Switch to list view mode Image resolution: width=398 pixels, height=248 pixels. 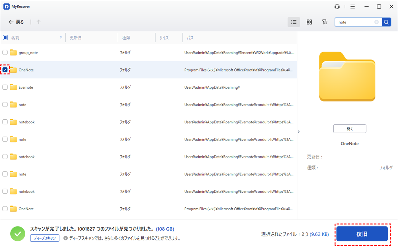pyautogui.click(x=294, y=22)
